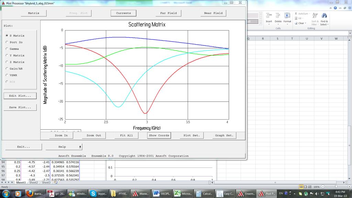Expand the Excel formula bar

tap(350, 33)
